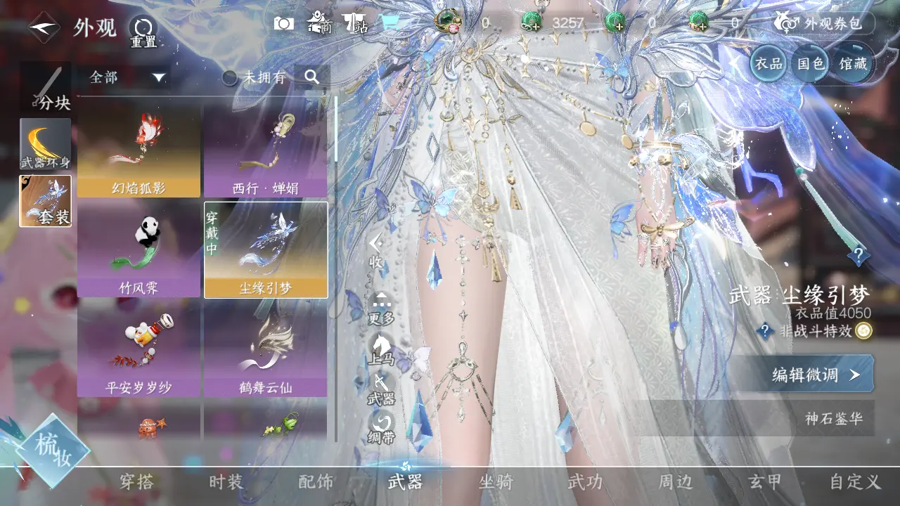Click the 衣品值4050 text
The height and width of the screenshot is (506, 900).
pos(833,313)
